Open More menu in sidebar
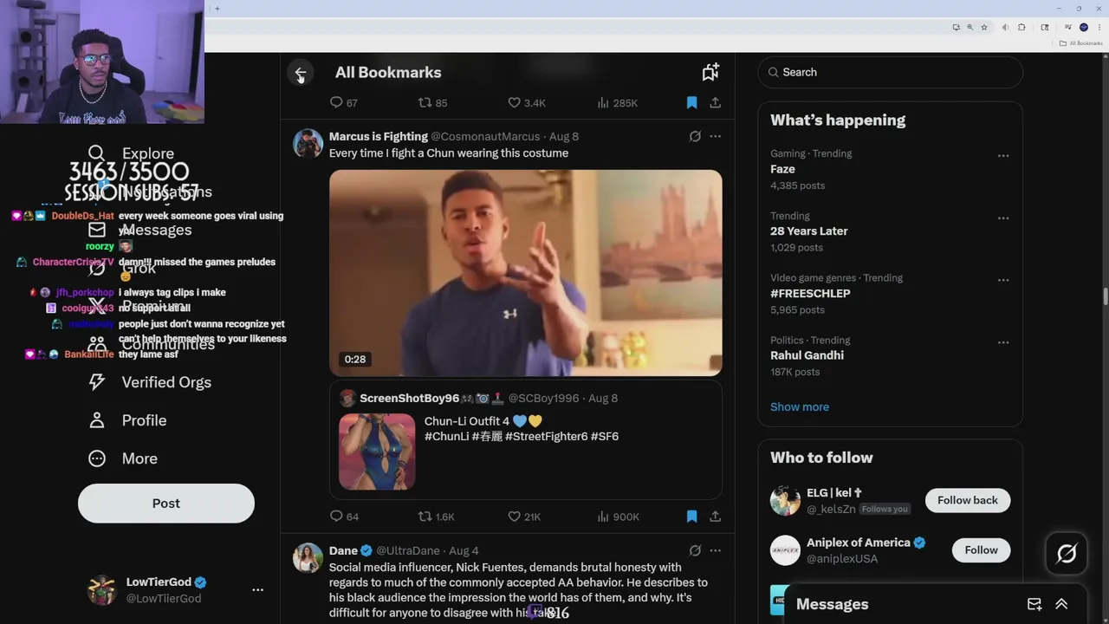1109x624 pixels. point(123,458)
